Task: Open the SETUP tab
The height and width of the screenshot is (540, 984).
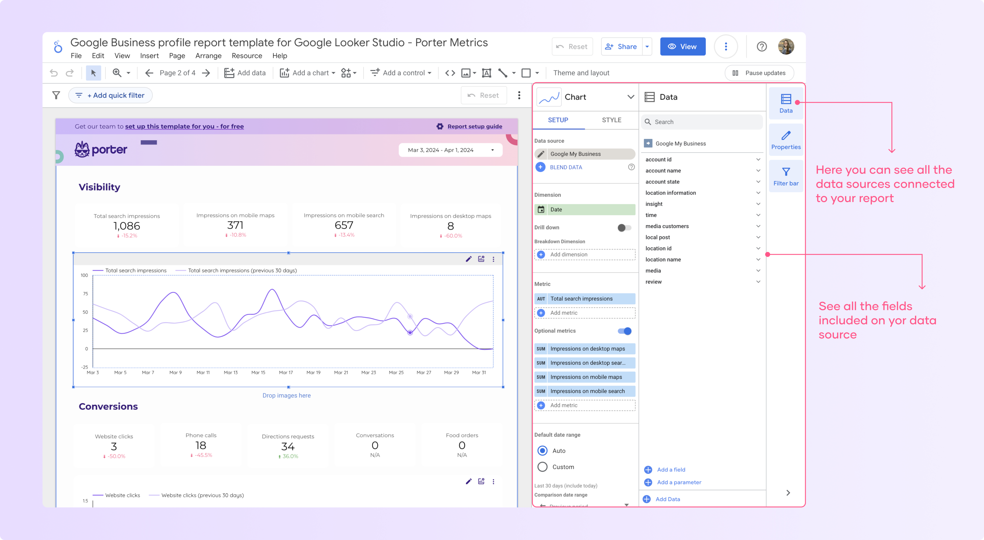Action: coord(558,120)
